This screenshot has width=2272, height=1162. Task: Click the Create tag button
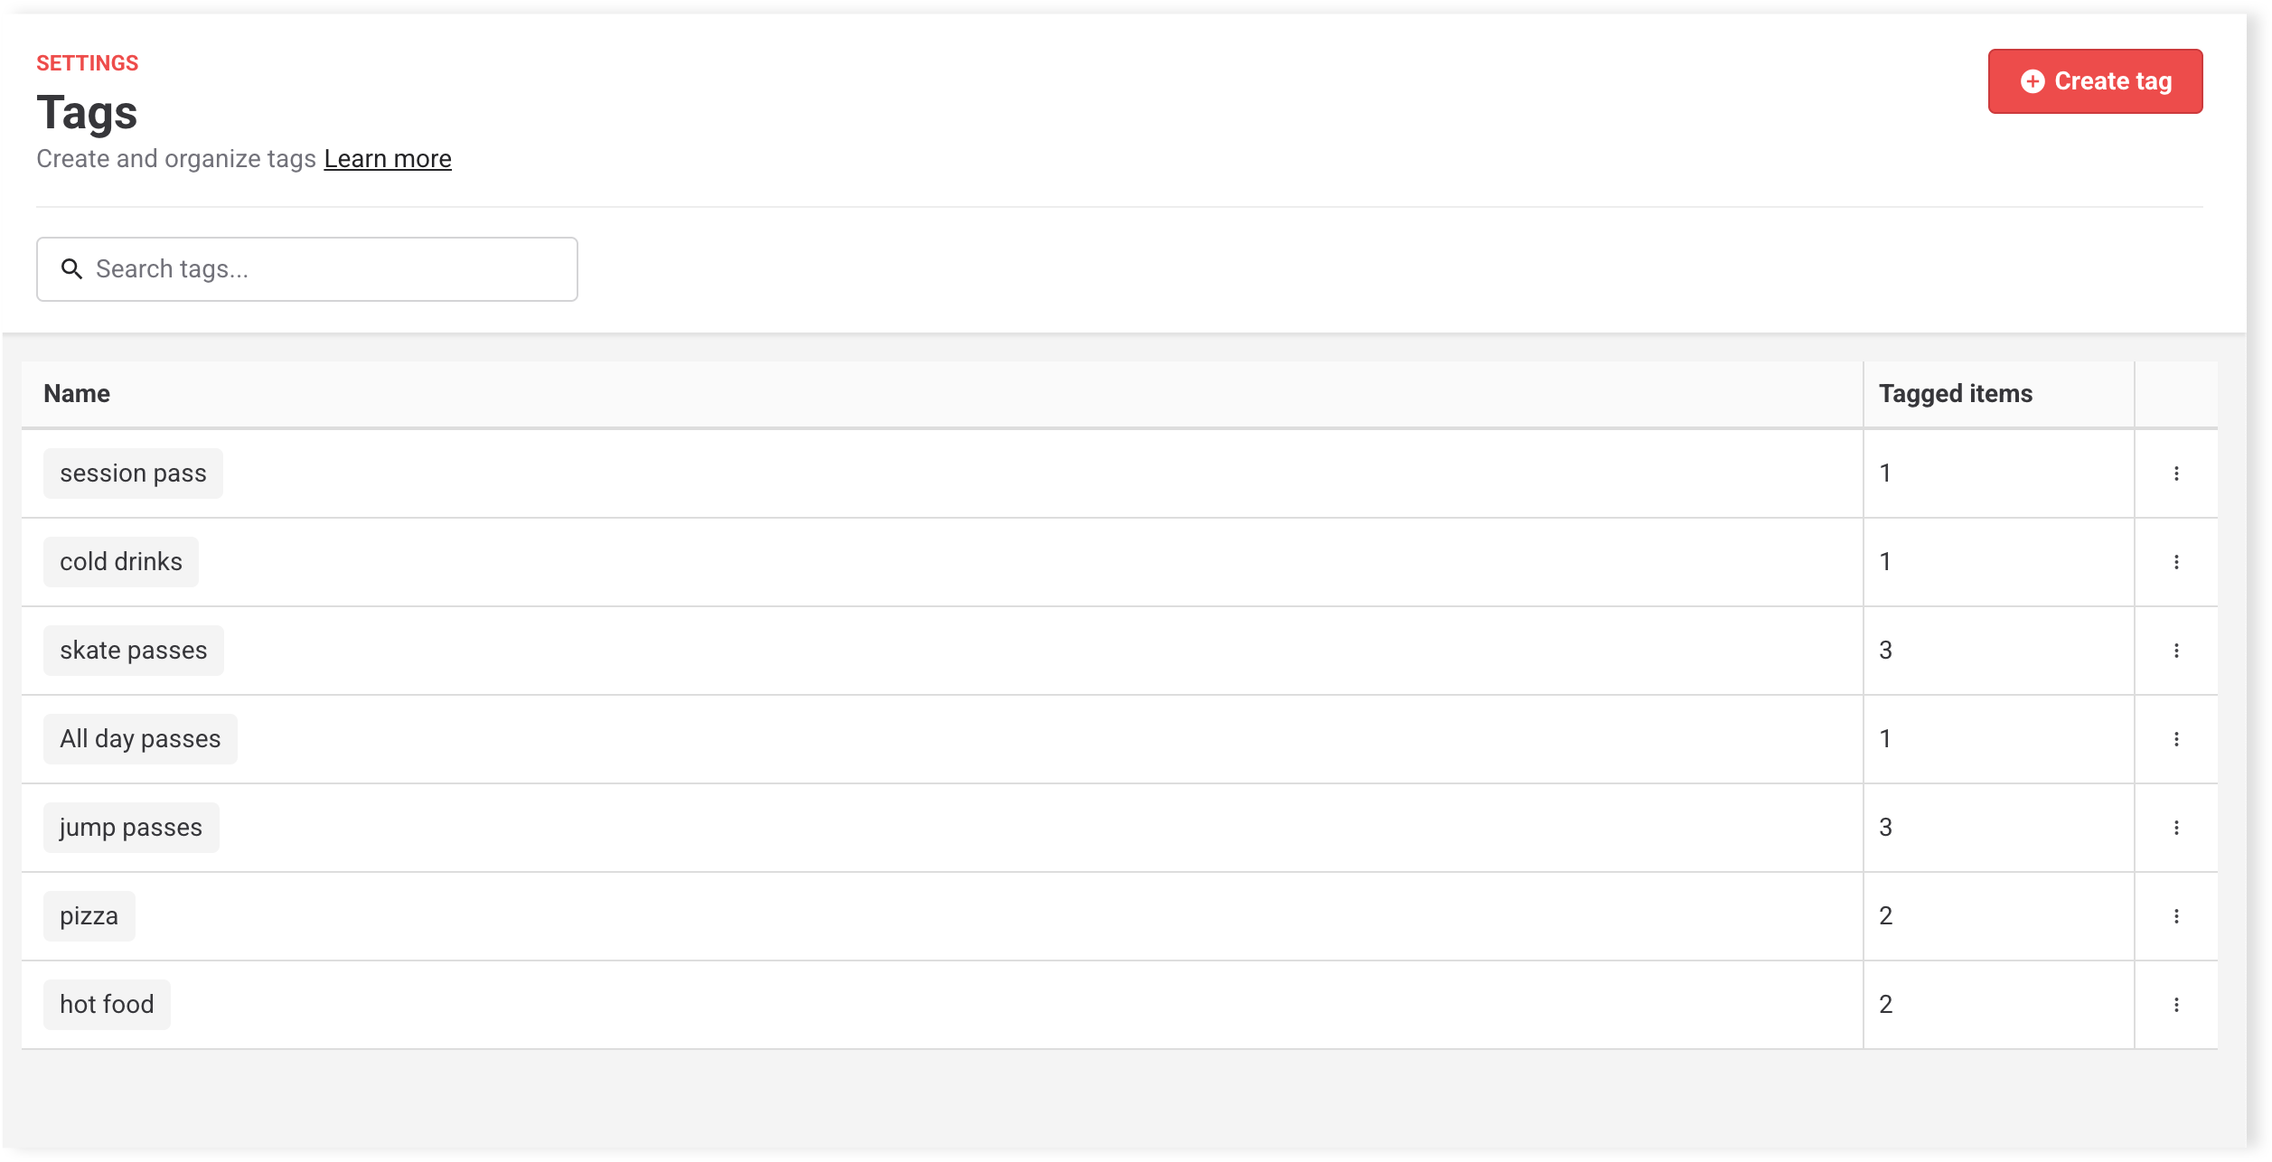tap(2095, 81)
